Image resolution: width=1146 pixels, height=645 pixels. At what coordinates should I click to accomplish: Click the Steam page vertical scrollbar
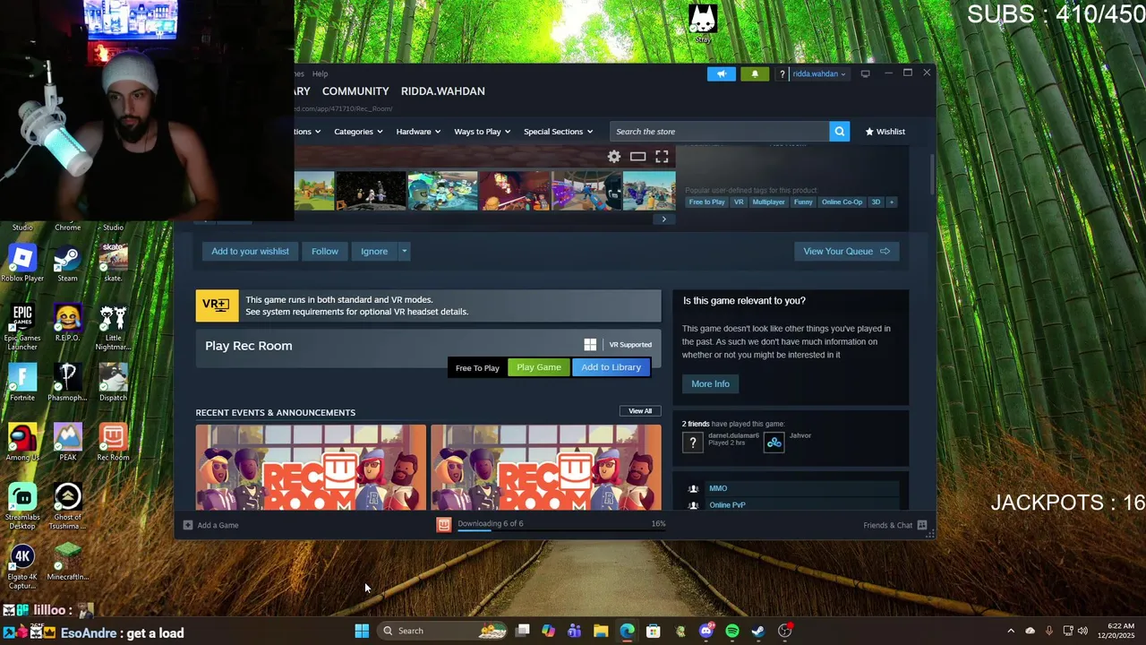[932, 174]
